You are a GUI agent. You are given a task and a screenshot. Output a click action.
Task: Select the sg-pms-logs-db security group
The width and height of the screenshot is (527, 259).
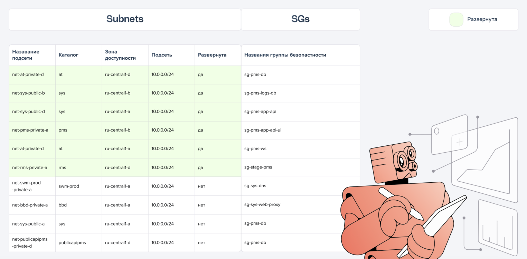pos(260,93)
